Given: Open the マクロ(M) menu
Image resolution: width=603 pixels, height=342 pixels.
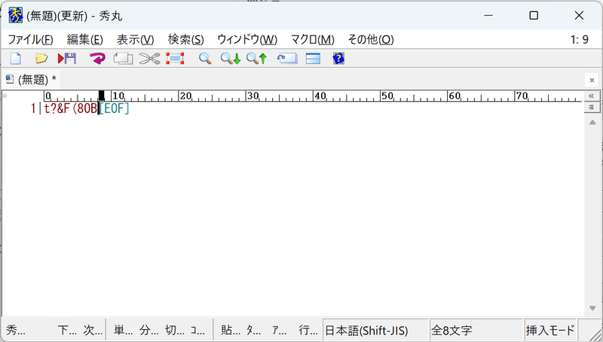Looking at the screenshot, I should 313,40.
